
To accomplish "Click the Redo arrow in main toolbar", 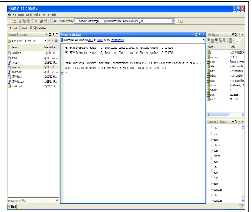I will coord(36,21).
